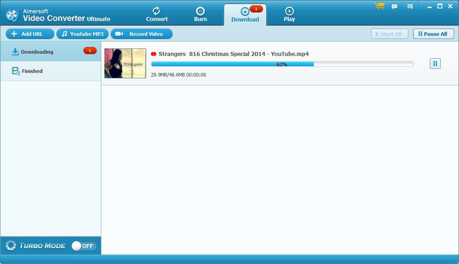Click the Youtube MP3 music note icon
Screen dimensions: 459x264
coord(66,34)
